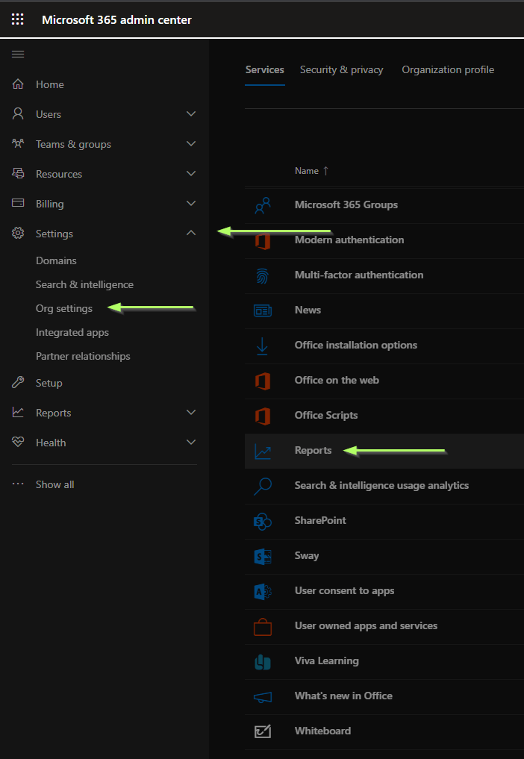Click the Sway service icon
This screenshot has height=759, width=524.
click(x=263, y=557)
